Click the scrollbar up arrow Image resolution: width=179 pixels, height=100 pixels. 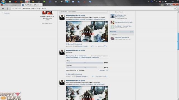pos(178,12)
